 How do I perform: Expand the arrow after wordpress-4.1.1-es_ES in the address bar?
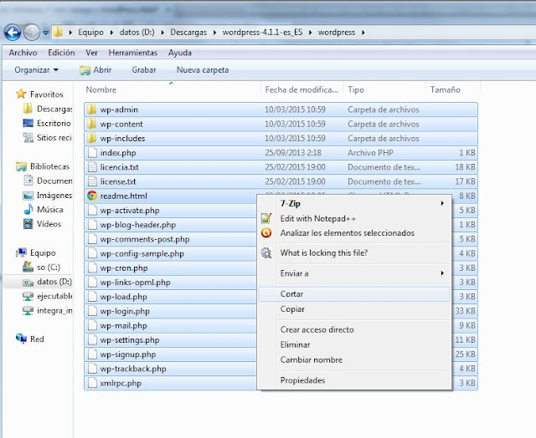[x=311, y=33]
